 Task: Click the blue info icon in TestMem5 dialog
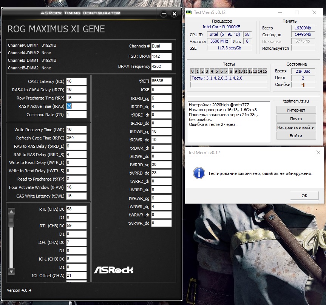pos(199,173)
